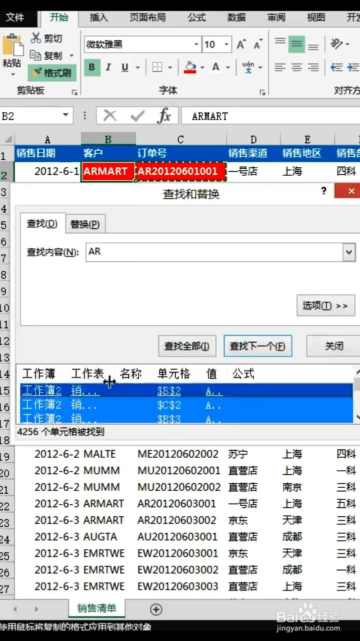Screen dimensions: 360x641
Task: Click the Workbook (工作簿) column header
Action: coord(38,374)
